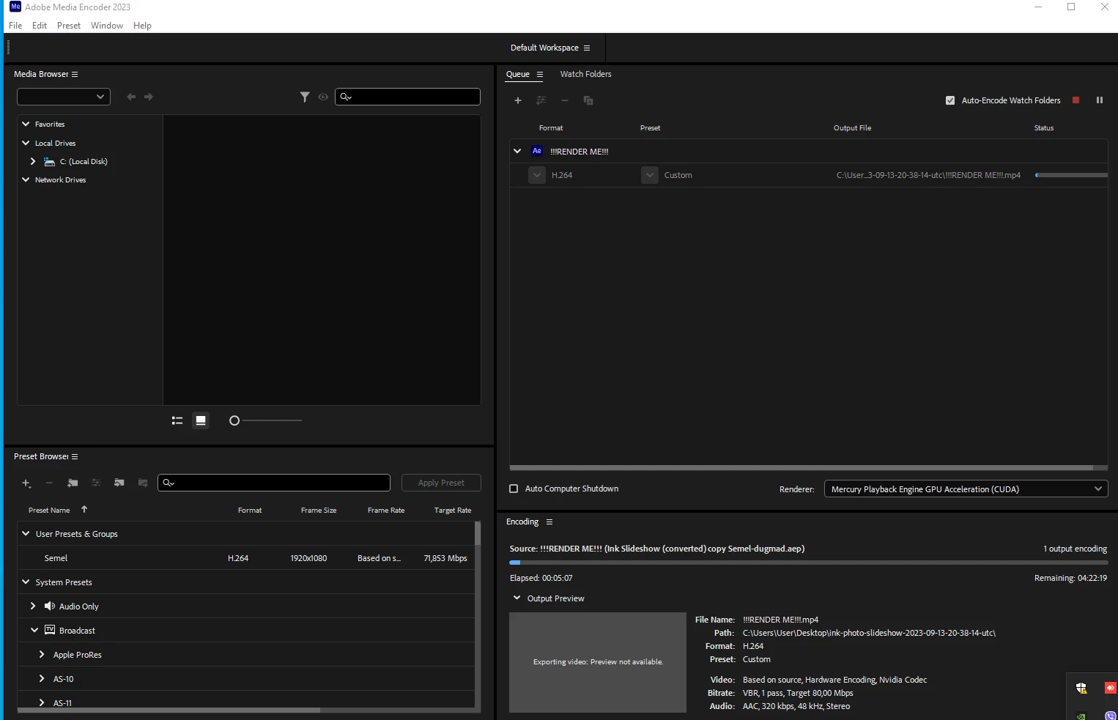Switch Media Browser to list view

177,420
